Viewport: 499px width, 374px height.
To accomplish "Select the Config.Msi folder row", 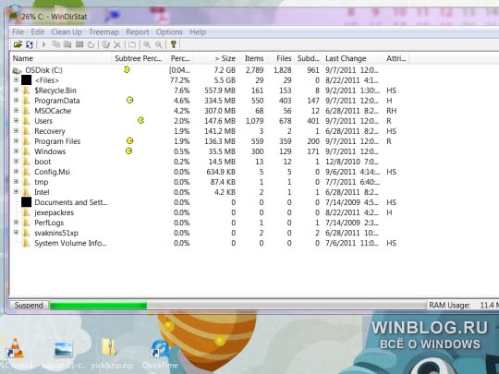I will click(x=210, y=172).
